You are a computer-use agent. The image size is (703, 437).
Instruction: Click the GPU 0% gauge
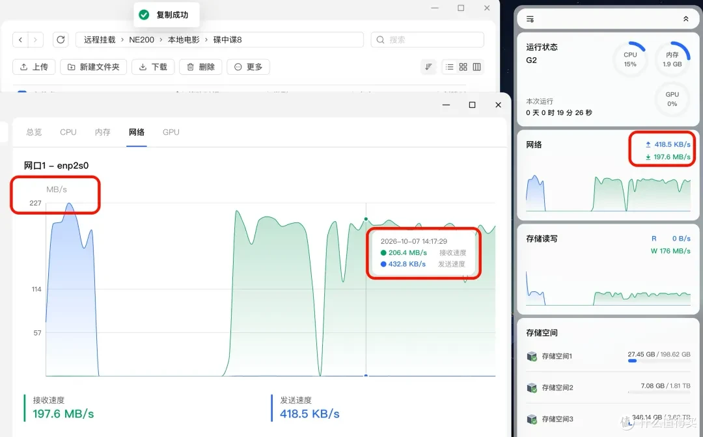click(x=672, y=99)
